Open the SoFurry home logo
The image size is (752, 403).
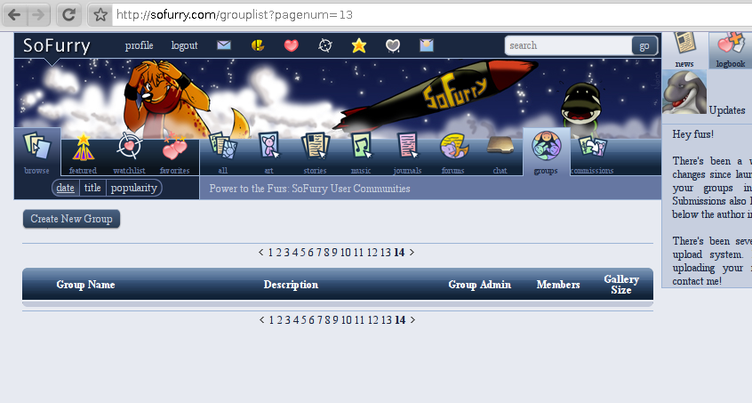point(57,45)
